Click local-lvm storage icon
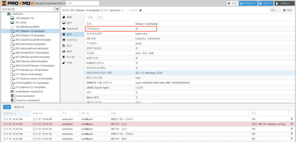Screen dimensions: 296x142 click(x=13, y=100)
